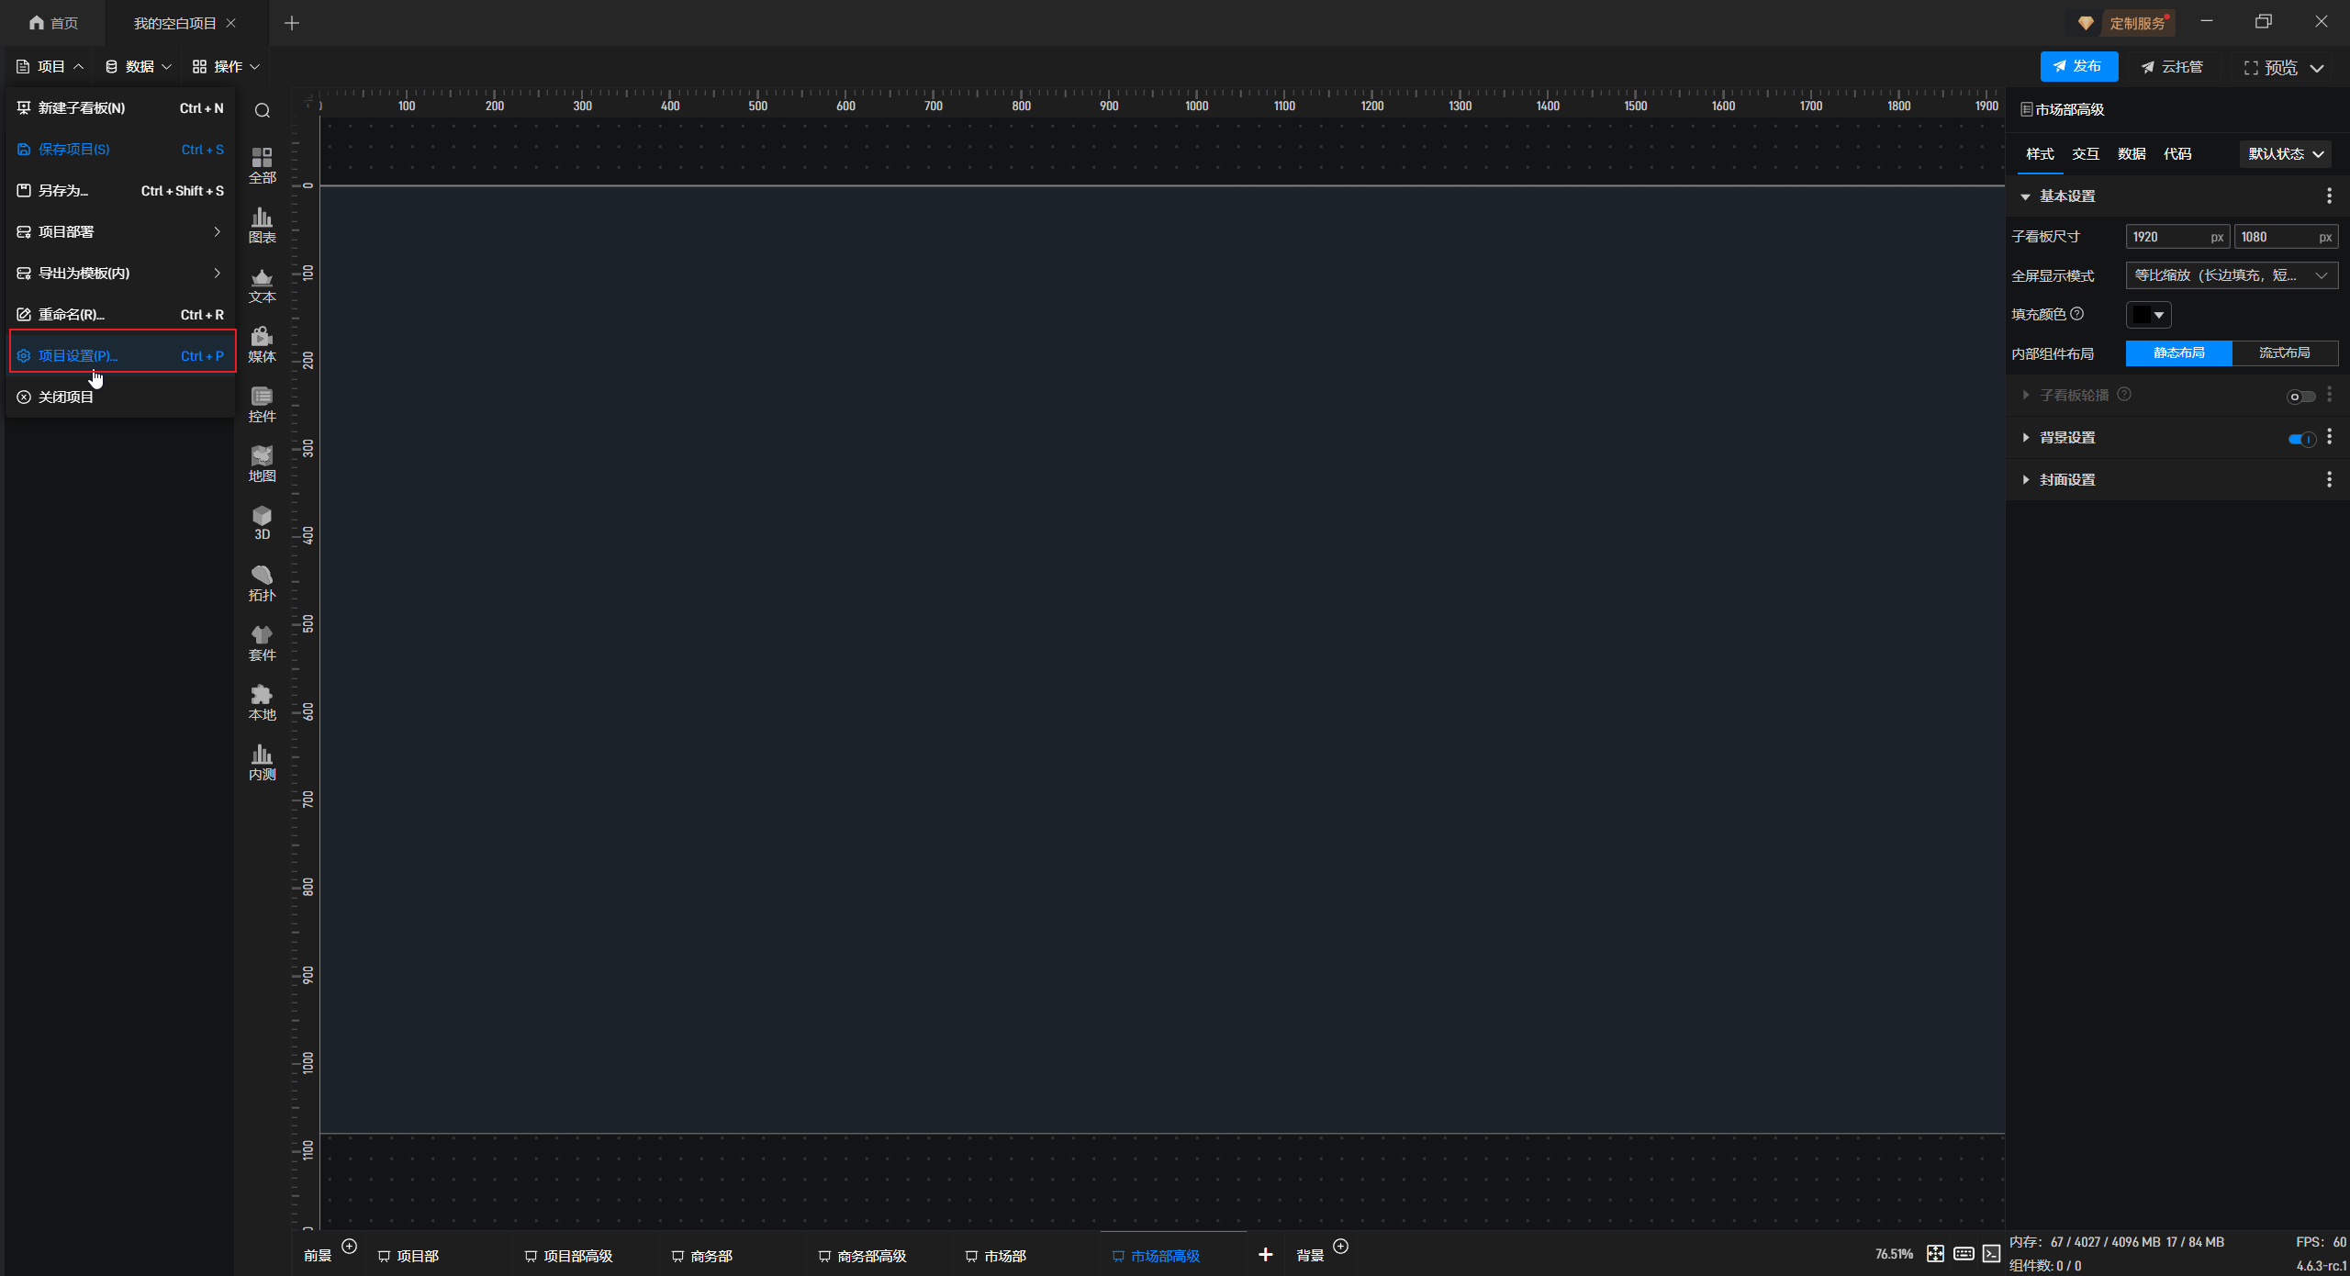Viewport: 2350px width, 1276px height.
Task: Toggle the 子看板轮播 switch
Action: tap(2300, 397)
